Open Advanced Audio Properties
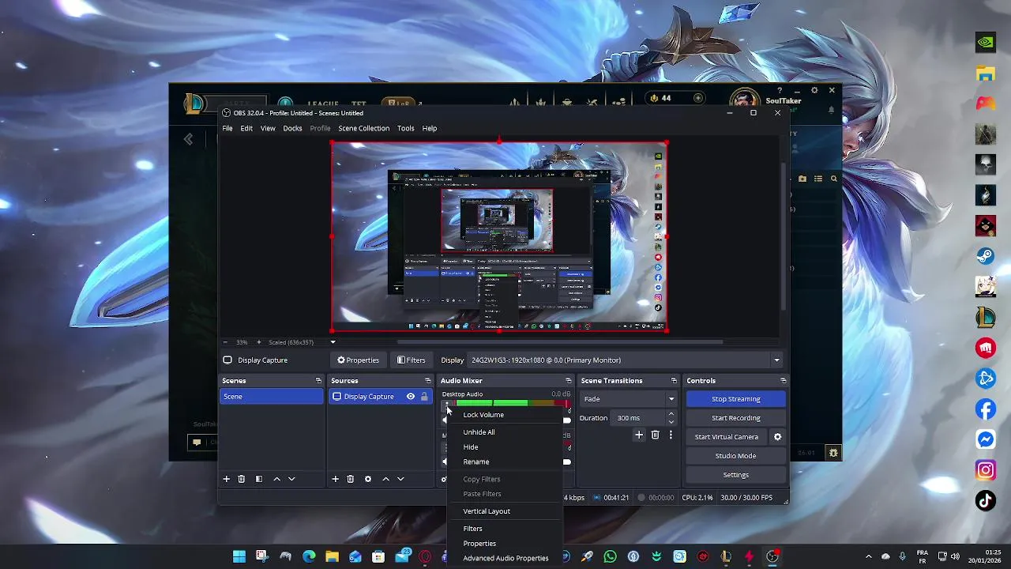The height and width of the screenshot is (569, 1011). [505, 558]
